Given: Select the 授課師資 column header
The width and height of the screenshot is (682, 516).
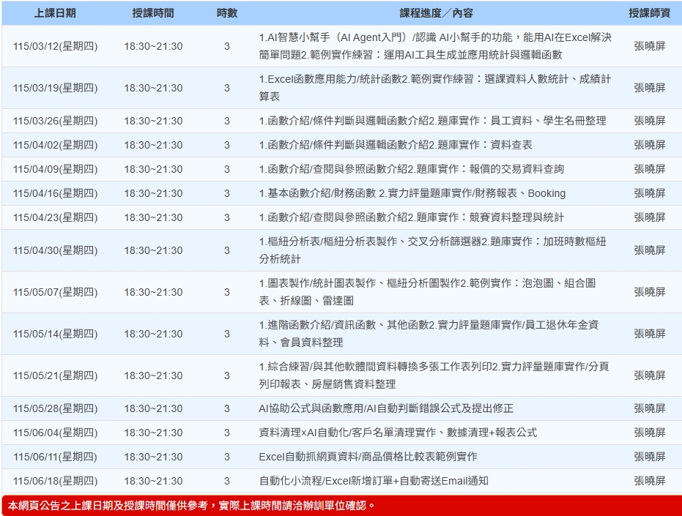Looking at the screenshot, I should (649, 13).
